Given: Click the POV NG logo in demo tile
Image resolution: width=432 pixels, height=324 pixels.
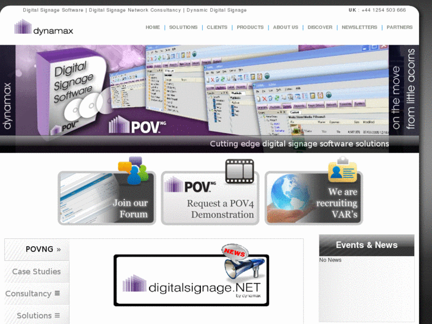Looking at the screenshot, I should 190,185.
